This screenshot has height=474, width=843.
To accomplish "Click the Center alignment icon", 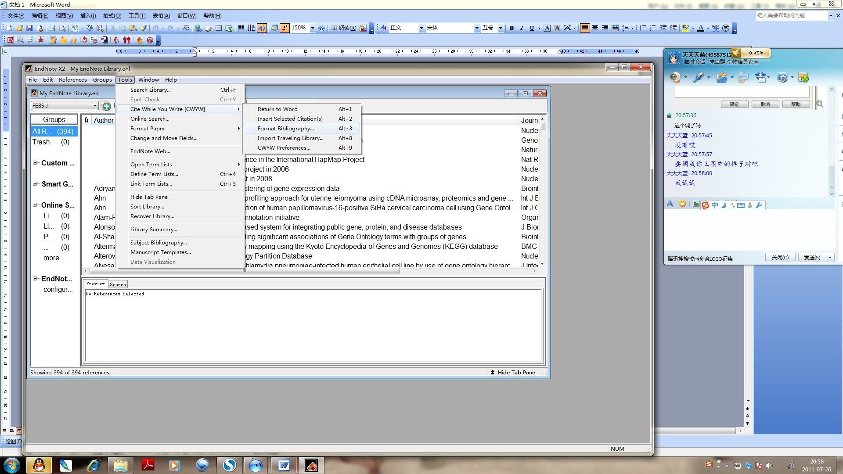I will pos(595,28).
